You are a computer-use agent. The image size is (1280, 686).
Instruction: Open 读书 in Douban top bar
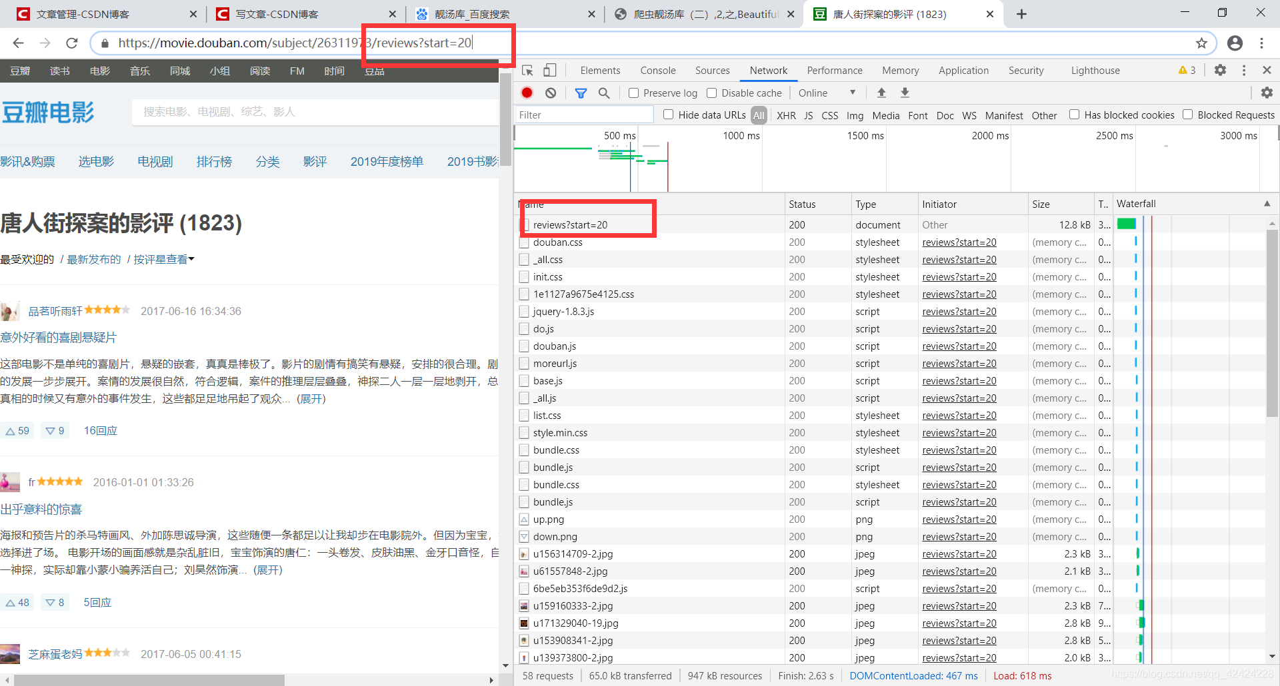[x=60, y=71]
